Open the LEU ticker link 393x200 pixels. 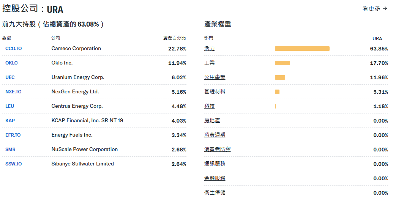tap(9, 106)
